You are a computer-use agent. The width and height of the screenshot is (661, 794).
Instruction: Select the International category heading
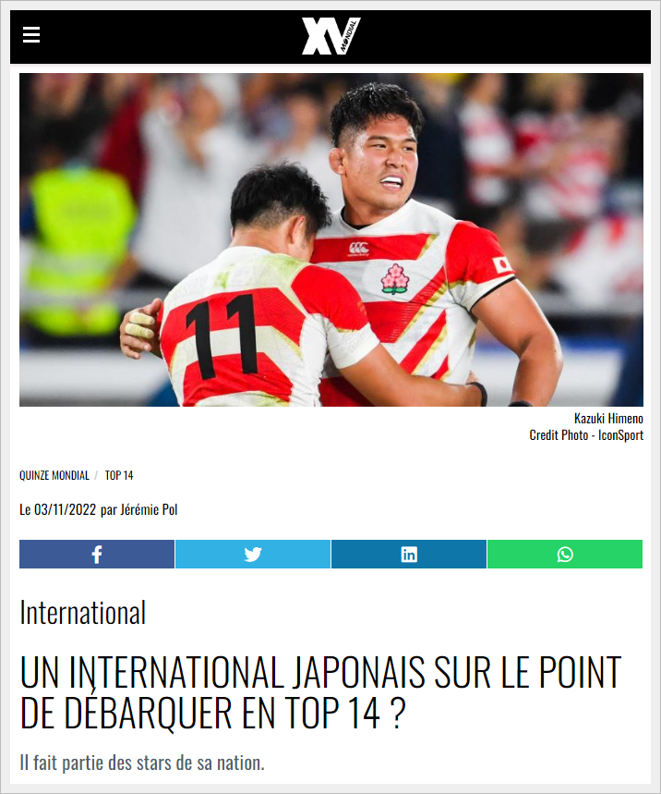[83, 613]
